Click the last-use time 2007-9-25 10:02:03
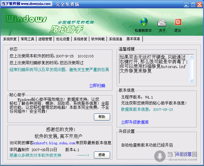Screen dimensions: 204x166 click(x=75, y=56)
